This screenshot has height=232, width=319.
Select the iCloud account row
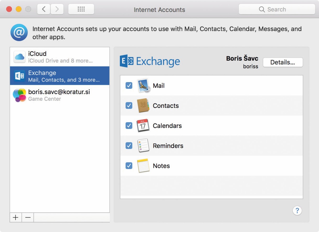(60, 57)
